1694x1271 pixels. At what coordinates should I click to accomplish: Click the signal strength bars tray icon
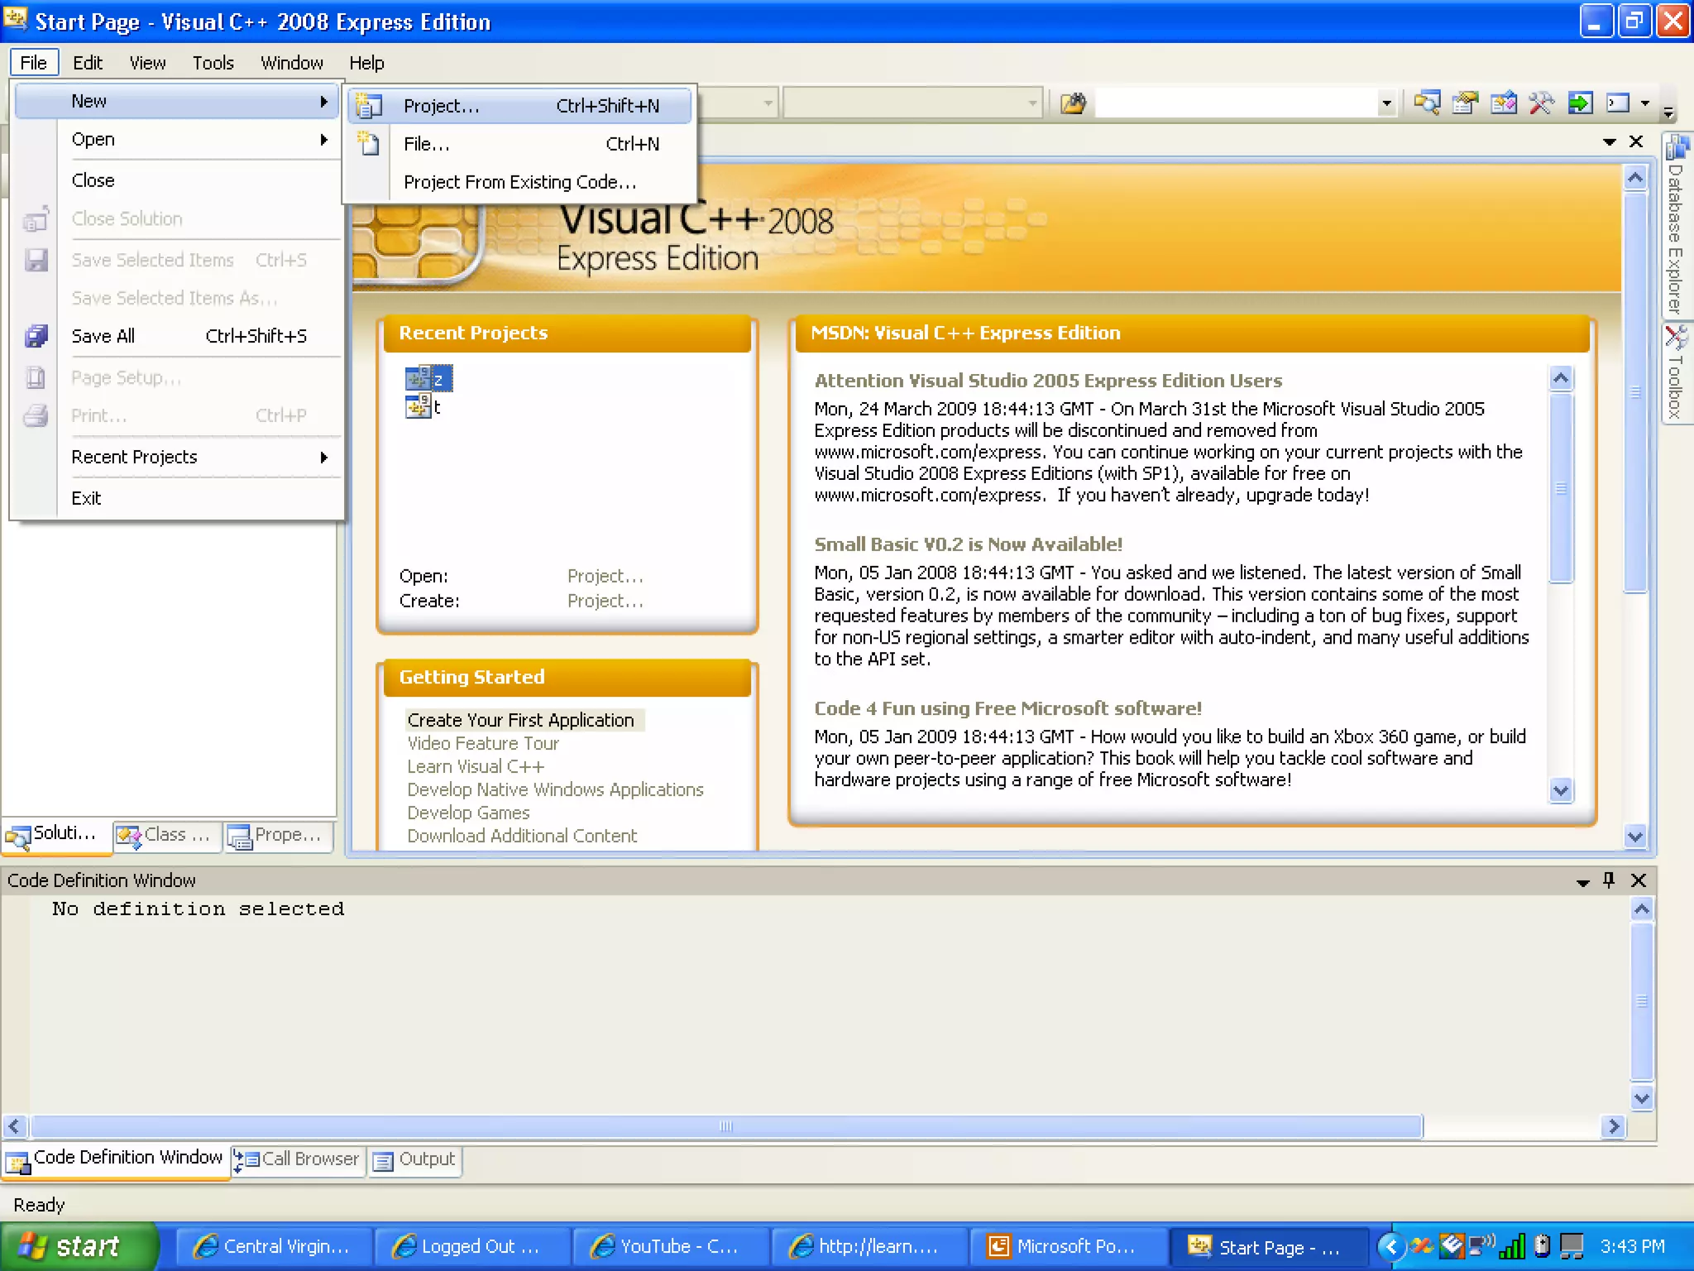click(1512, 1245)
